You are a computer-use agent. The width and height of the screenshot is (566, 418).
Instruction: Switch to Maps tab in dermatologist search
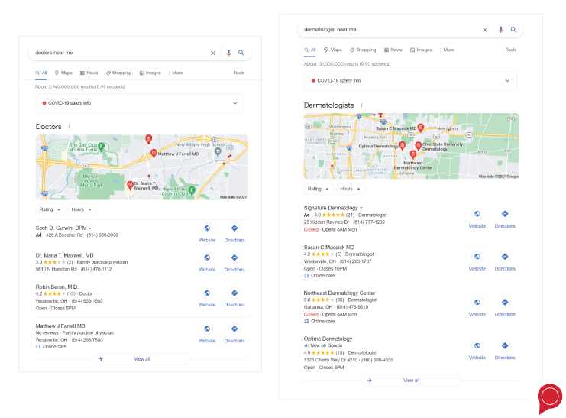coord(333,50)
